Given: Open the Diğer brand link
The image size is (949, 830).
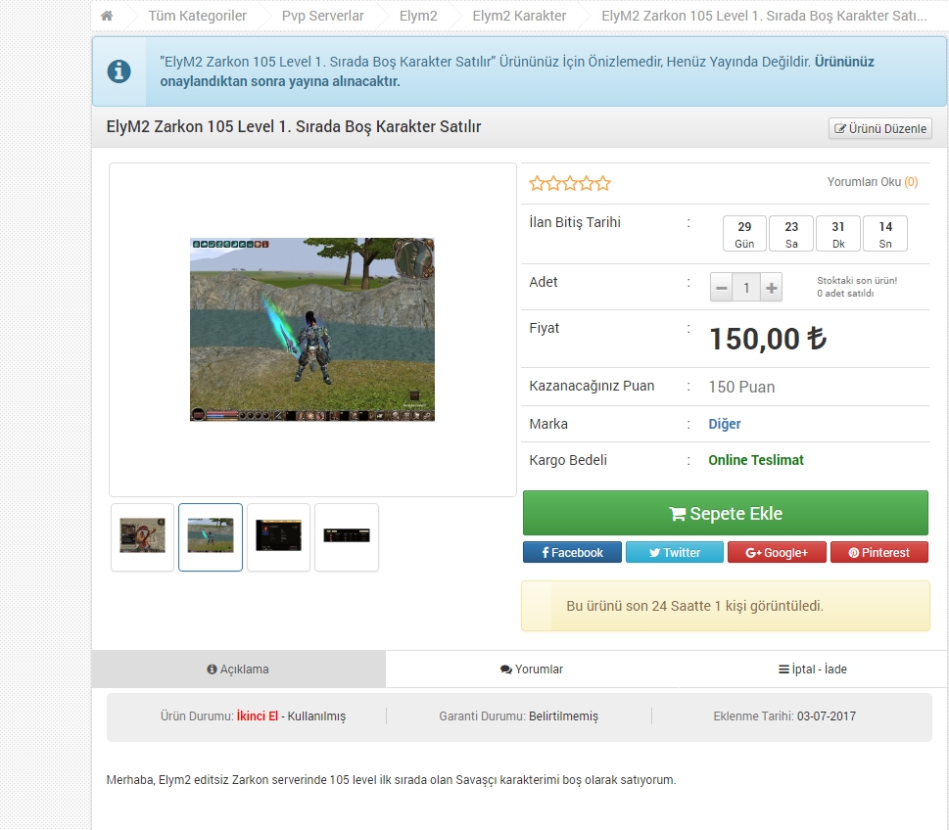Looking at the screenshot, I should 725,424.
